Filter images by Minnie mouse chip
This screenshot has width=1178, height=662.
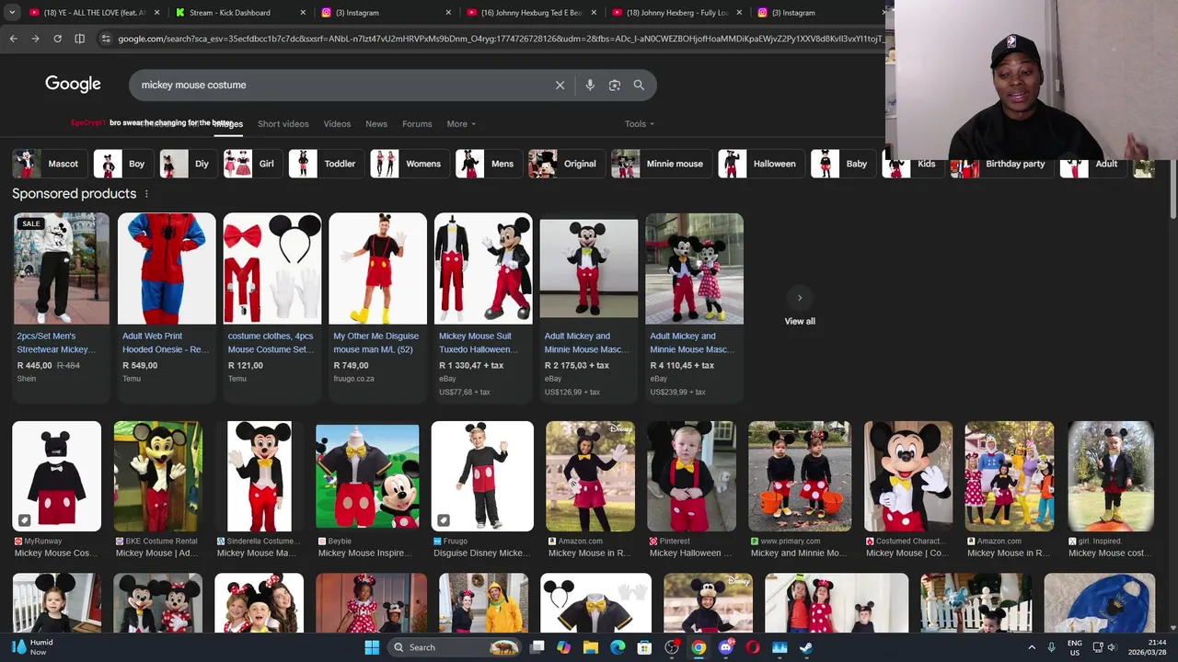[660, 164]
